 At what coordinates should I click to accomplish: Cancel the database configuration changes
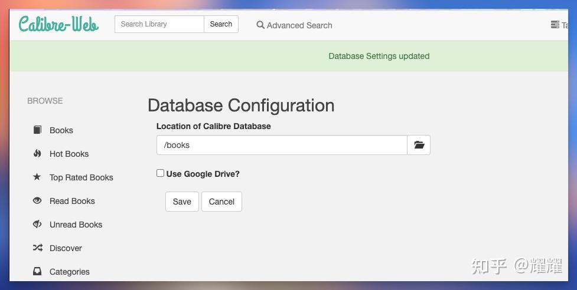click(x=221, y=202)
